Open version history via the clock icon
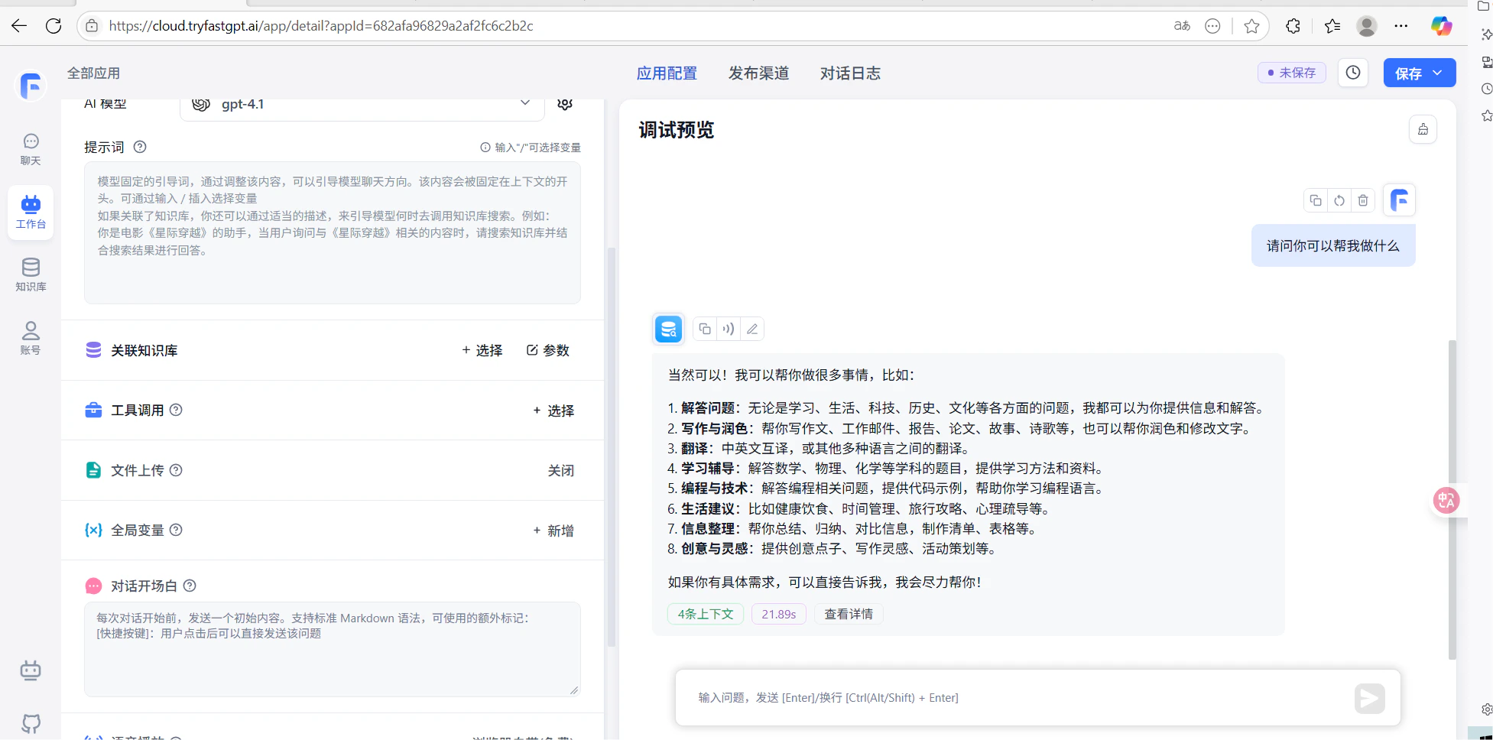Image resolution: width=1493 pixels, height=740 pixels. point(1352,73)
